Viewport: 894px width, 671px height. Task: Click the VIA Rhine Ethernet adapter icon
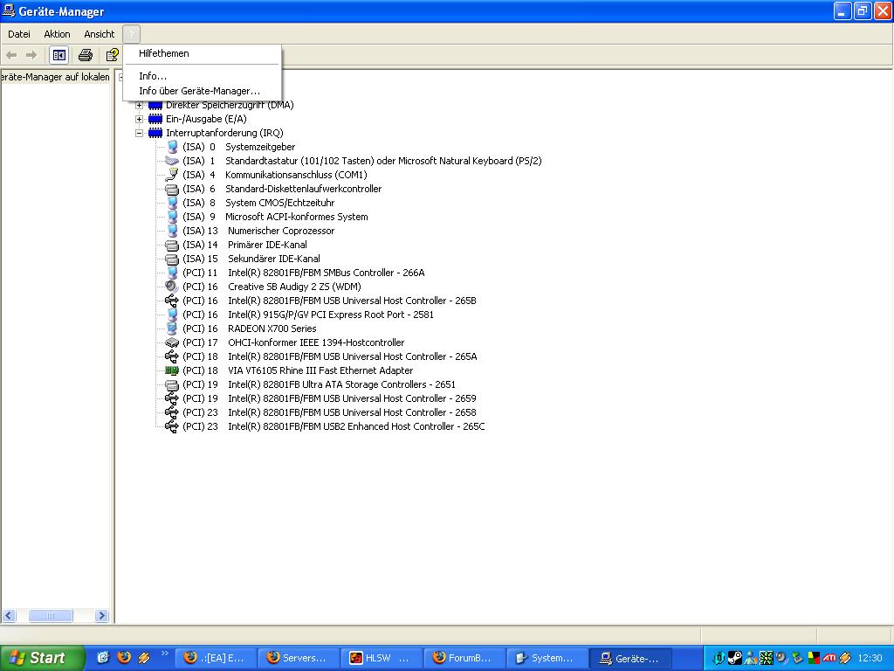[172, 370]
